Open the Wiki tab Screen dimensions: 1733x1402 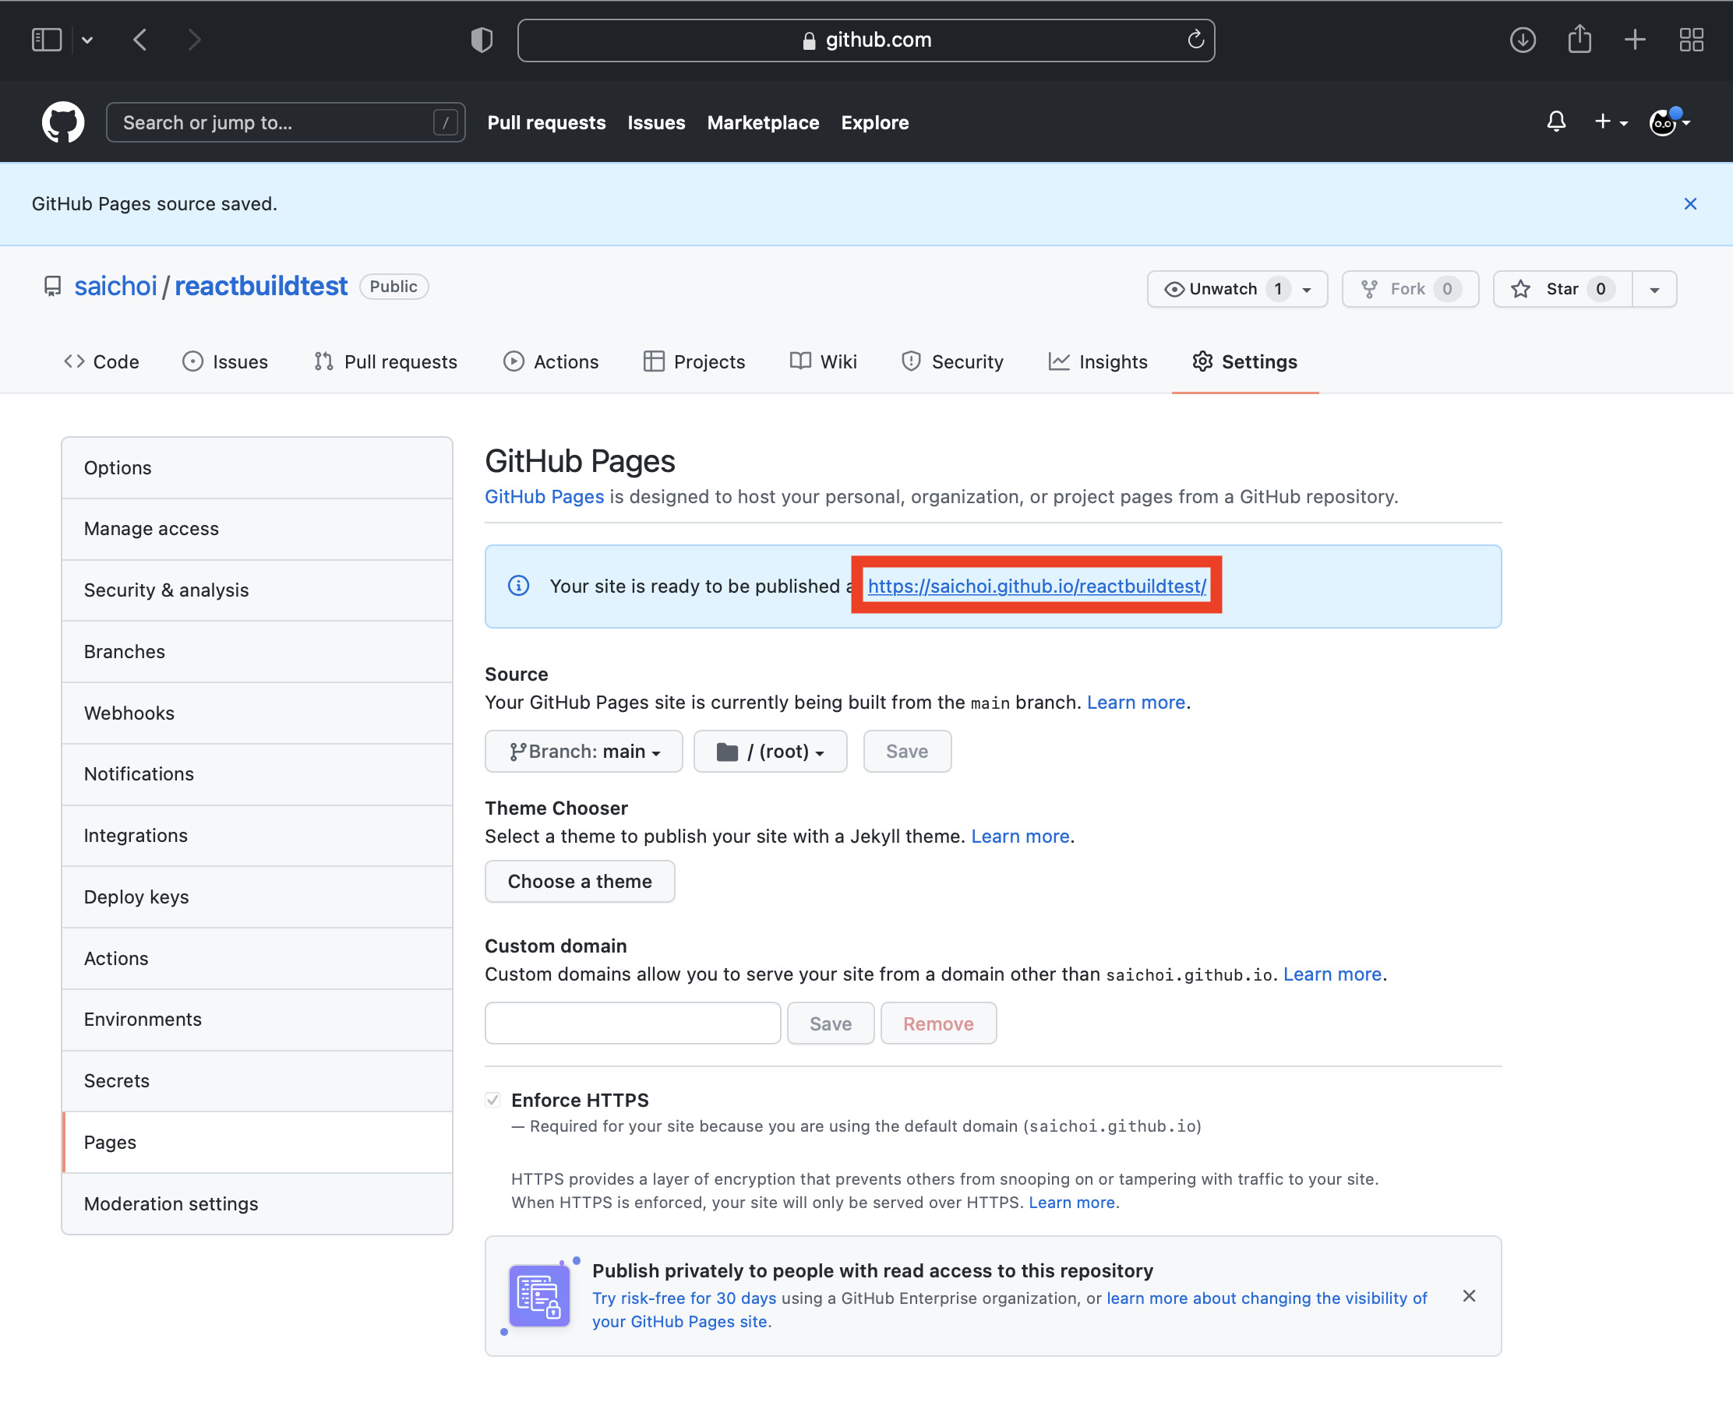[x=824, y=362]
